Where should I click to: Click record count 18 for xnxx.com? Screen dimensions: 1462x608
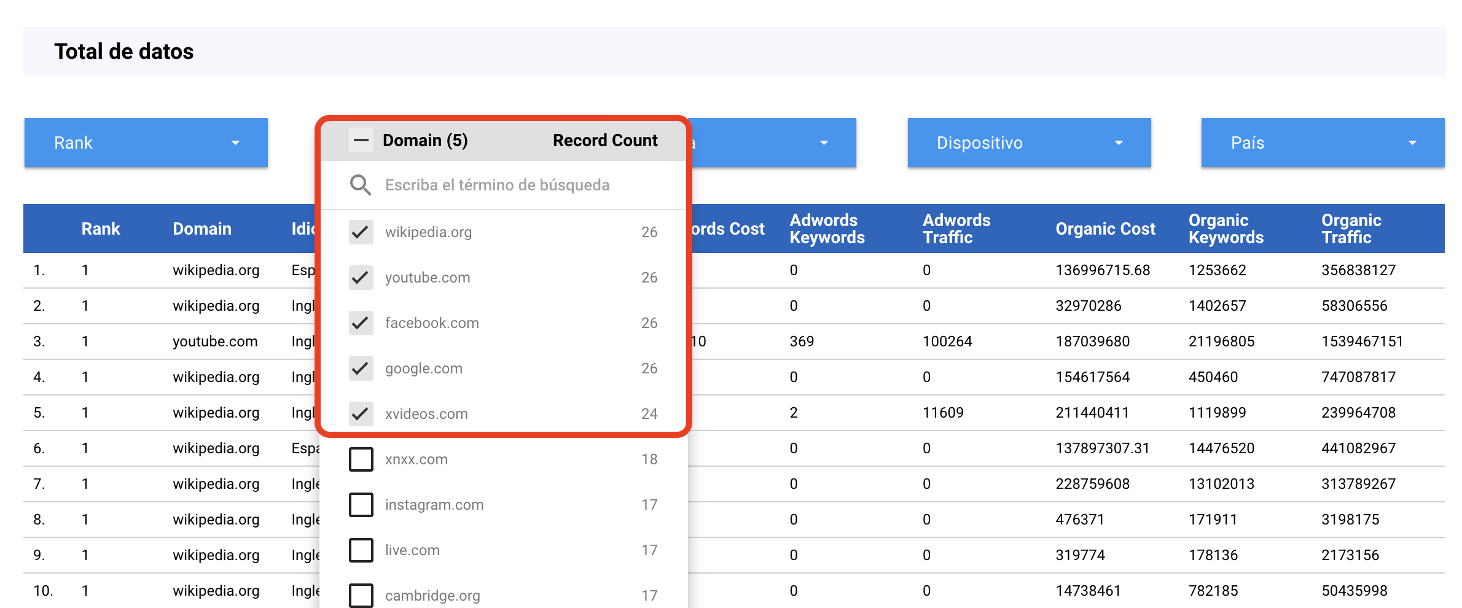[x=649, y=459]
